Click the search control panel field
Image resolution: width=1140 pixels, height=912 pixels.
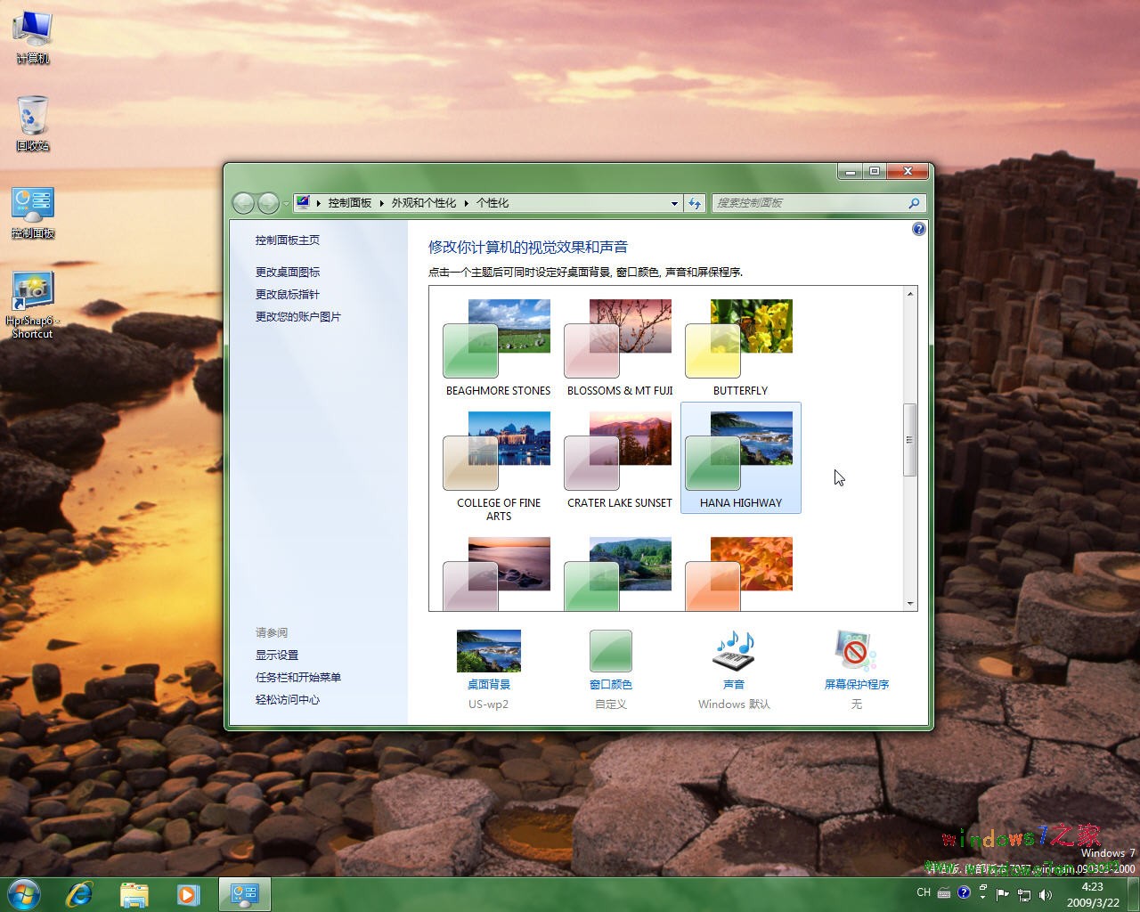pyautogui.click(x=809, y=203)
